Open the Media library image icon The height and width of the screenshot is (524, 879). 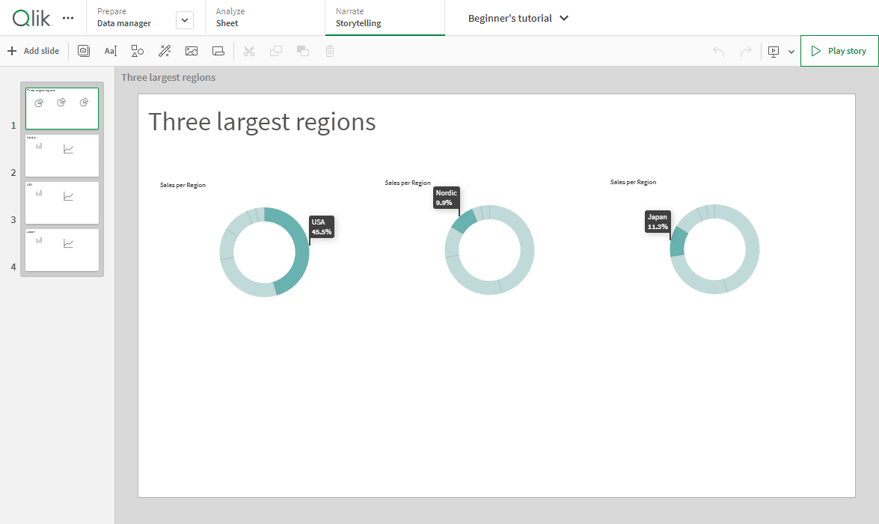point(192,51)
